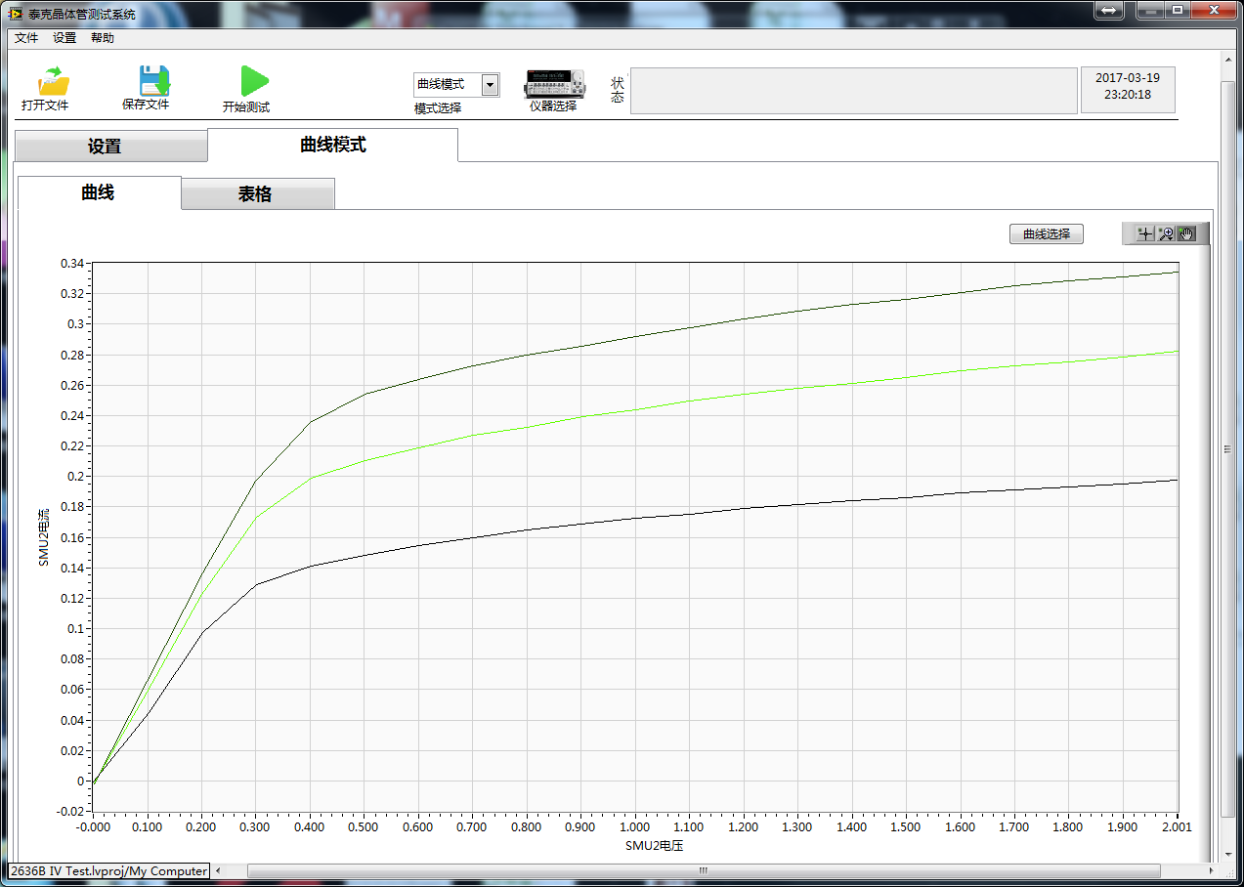Click the vertical scrollbar up arrow

coord(1228,59)
